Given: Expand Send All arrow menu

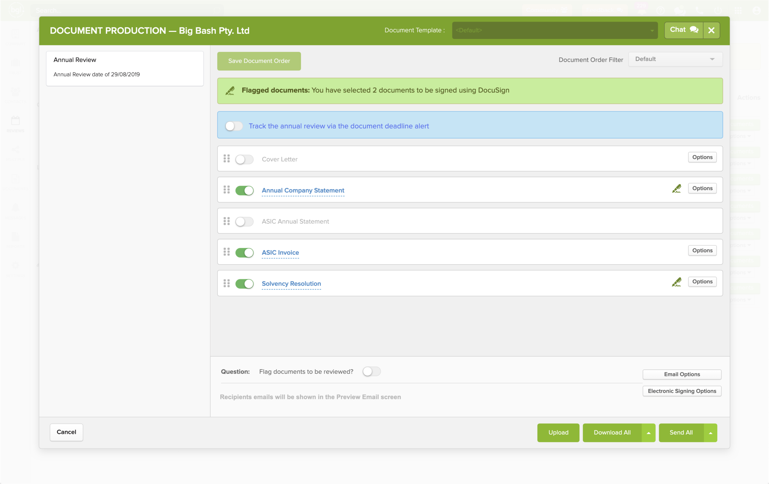Looking at the screenshot, I should click(710, 433).
